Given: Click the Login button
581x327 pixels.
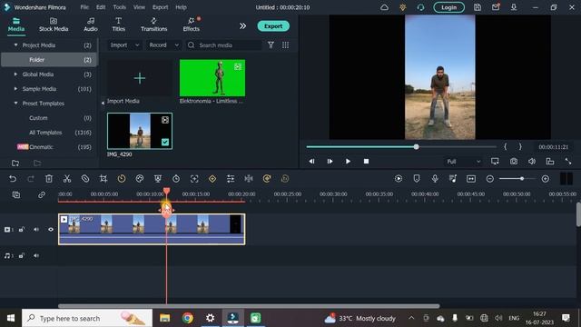Looking at the screenshot, I should tap(448, 7).
